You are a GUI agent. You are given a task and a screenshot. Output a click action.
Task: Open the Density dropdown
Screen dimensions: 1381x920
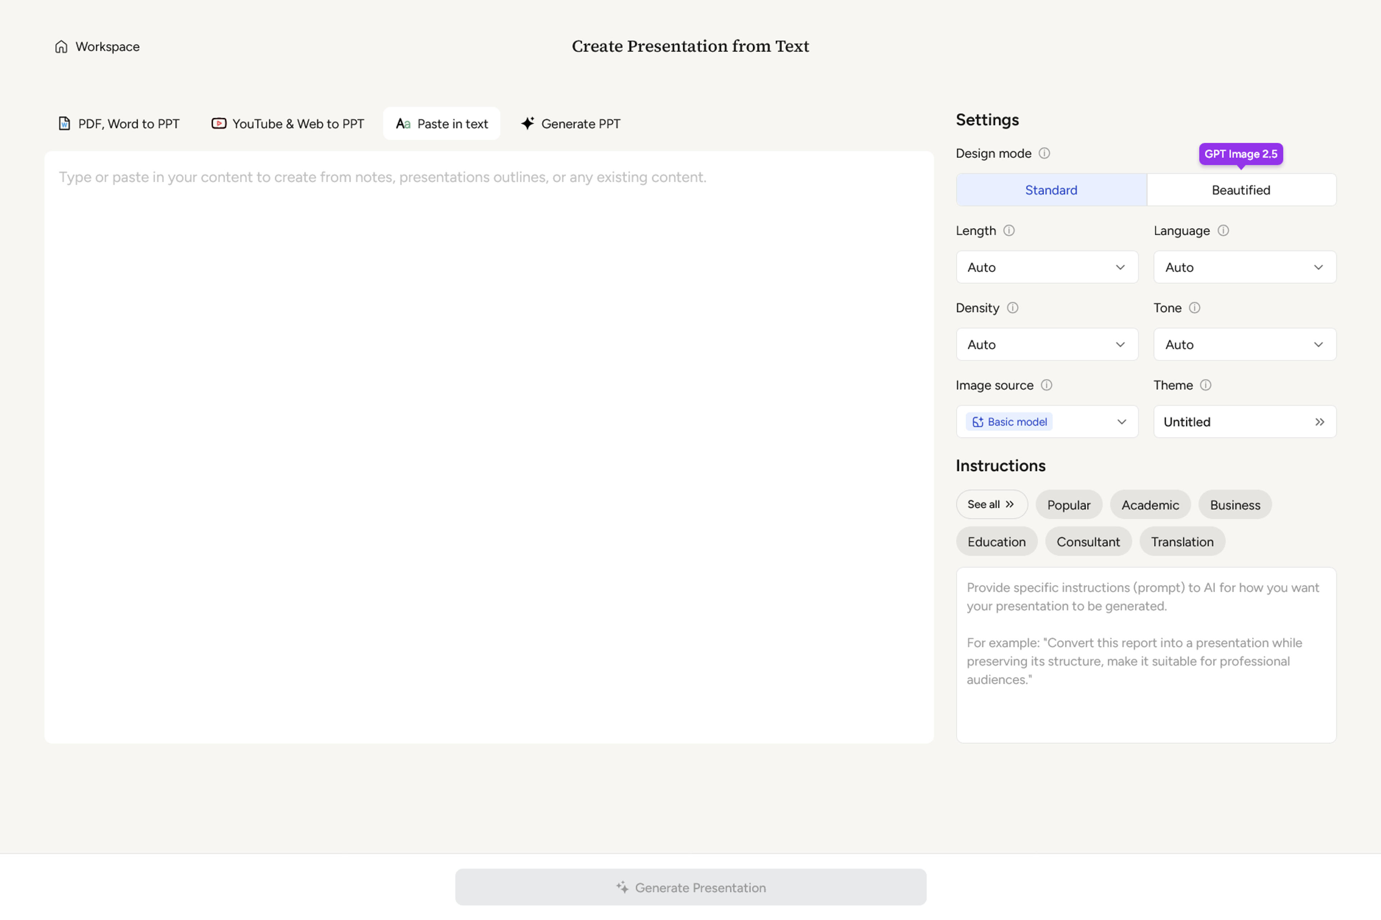point(1047,344)
